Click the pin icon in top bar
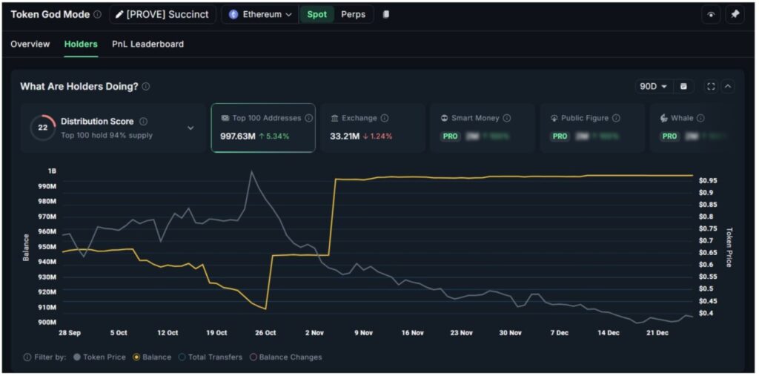Viewport: 759px width, 376px height. click(x=735, y=15)
